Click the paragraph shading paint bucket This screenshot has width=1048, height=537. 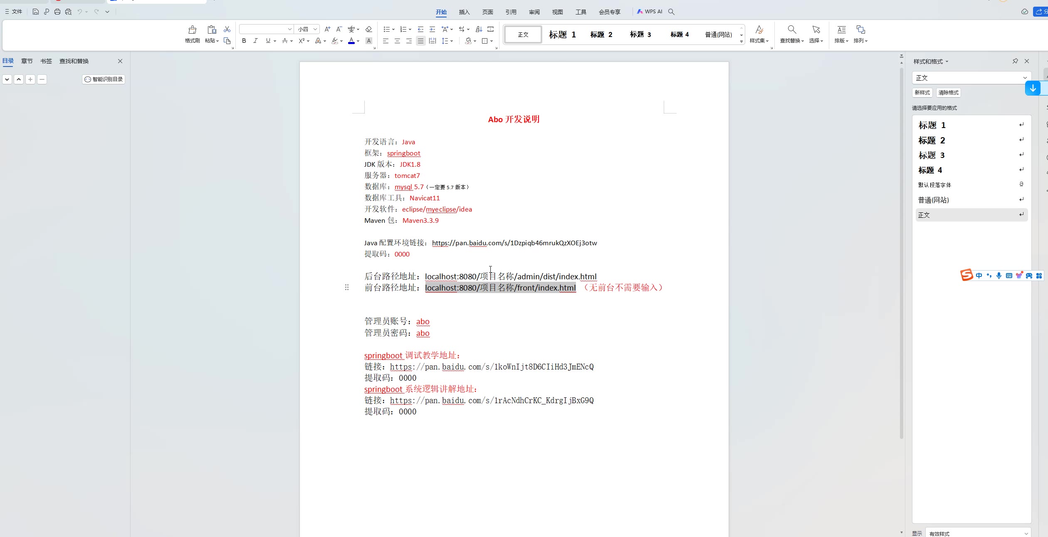(x=468, y=41)
